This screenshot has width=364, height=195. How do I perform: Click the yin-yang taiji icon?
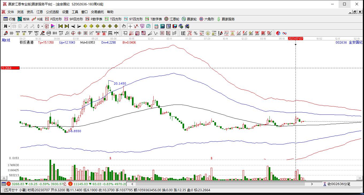278,33
